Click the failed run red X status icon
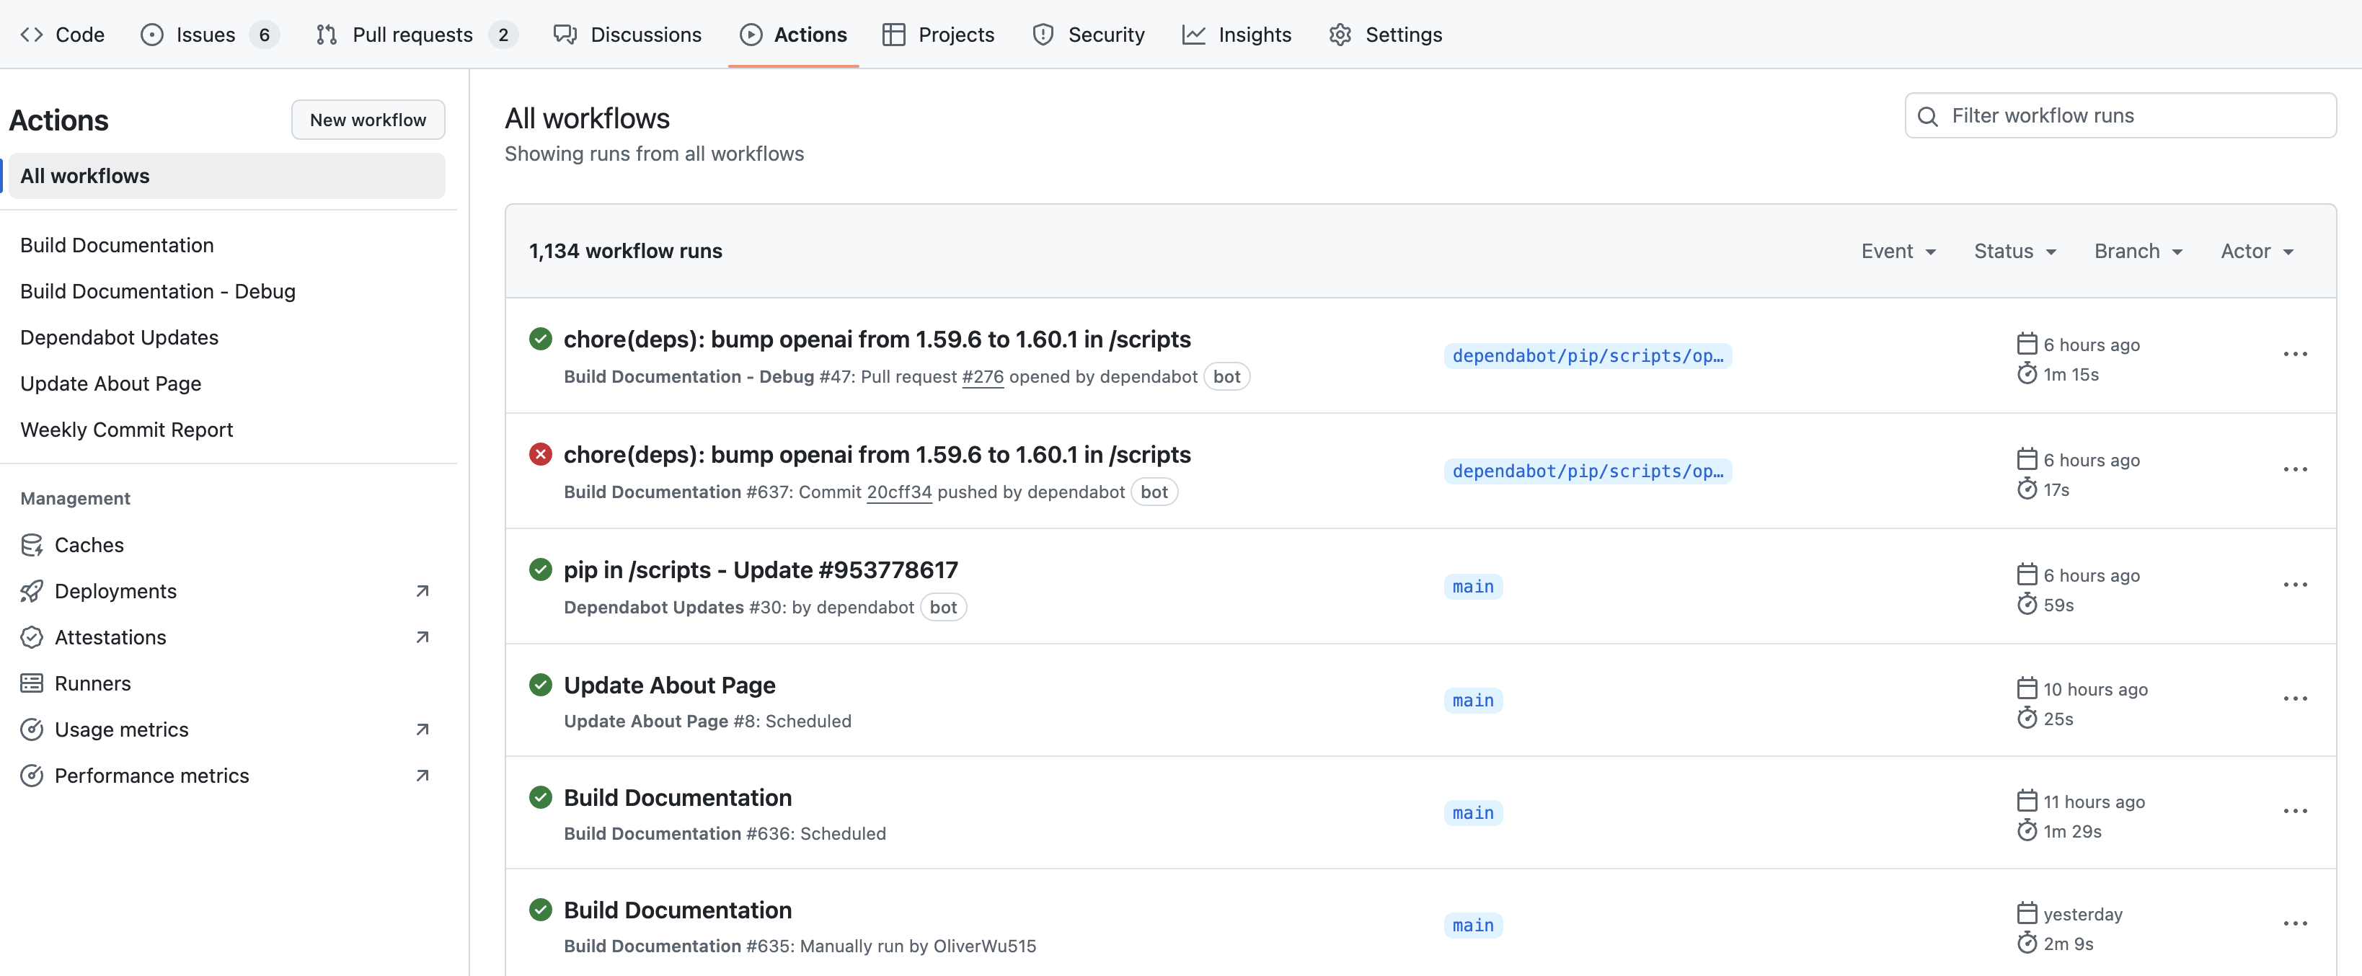The height and width of the screenshot is (976, 2362). (x=540, y=455)
